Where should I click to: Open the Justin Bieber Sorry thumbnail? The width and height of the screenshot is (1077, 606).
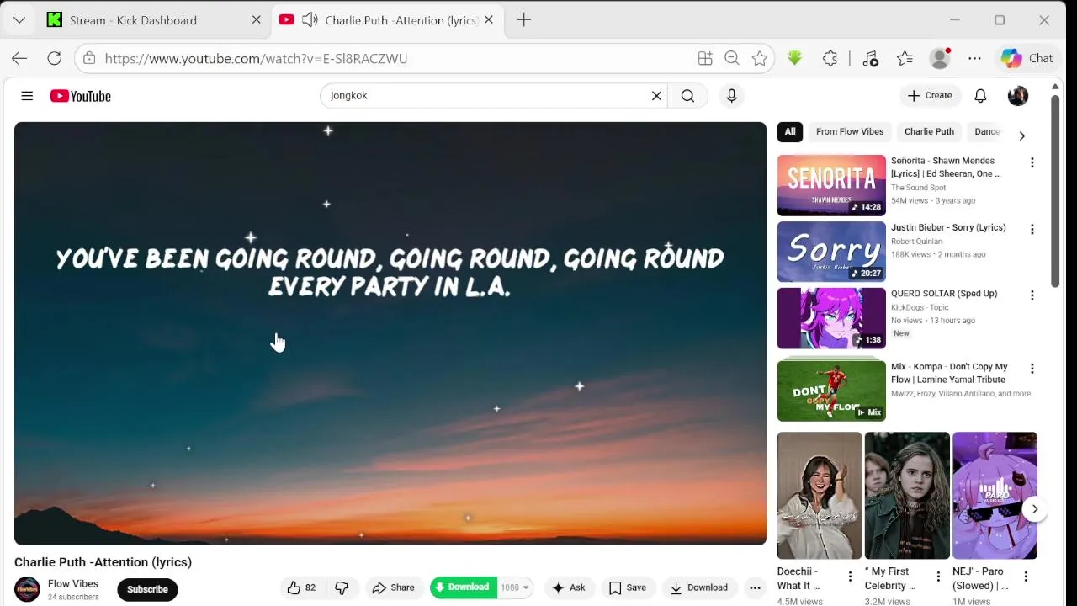pos(831,252)
